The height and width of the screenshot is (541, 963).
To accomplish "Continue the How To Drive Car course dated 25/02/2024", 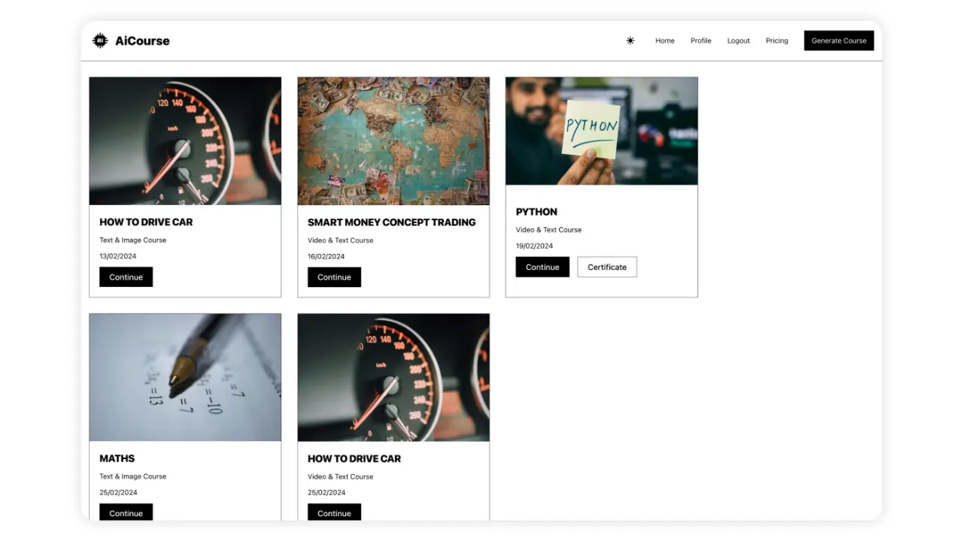I will 334,512.
